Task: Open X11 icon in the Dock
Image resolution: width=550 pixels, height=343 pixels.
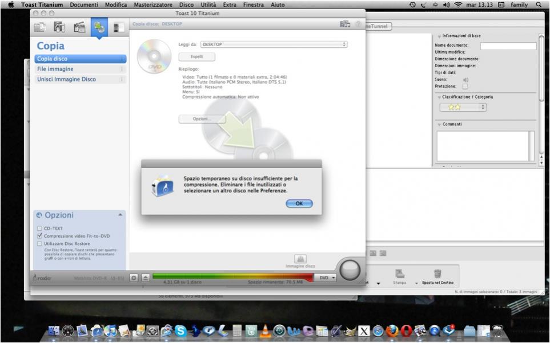Action: click(364, 330)
